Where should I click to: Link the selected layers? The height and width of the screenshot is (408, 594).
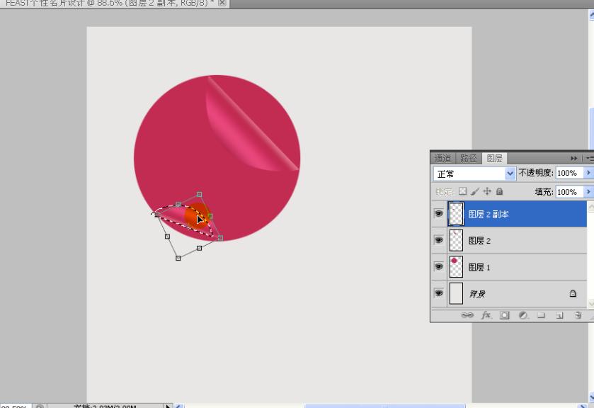tap(467, 314)
